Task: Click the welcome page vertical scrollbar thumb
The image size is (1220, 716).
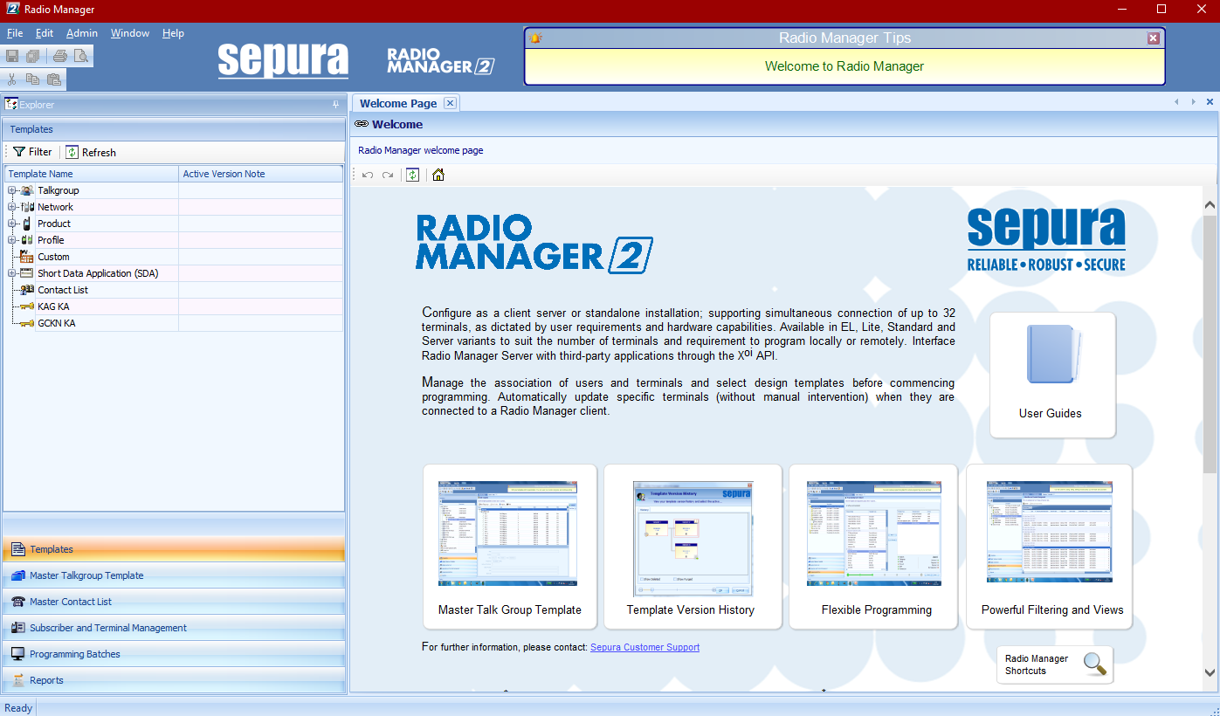Action: [x=1210, y=342]
